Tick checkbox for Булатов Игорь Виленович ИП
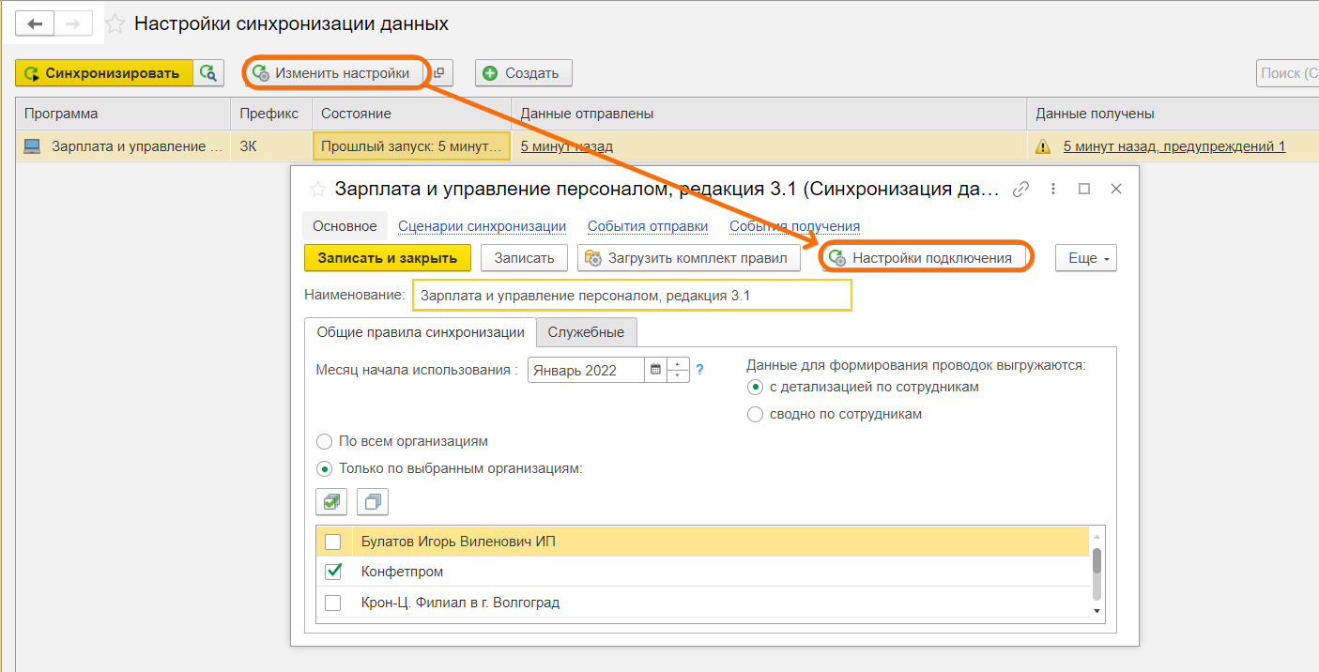The height and width of the screenshot is (672, 1319). (x=332, y=542)
